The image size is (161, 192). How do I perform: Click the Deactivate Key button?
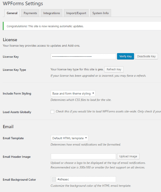coord(146,56)
